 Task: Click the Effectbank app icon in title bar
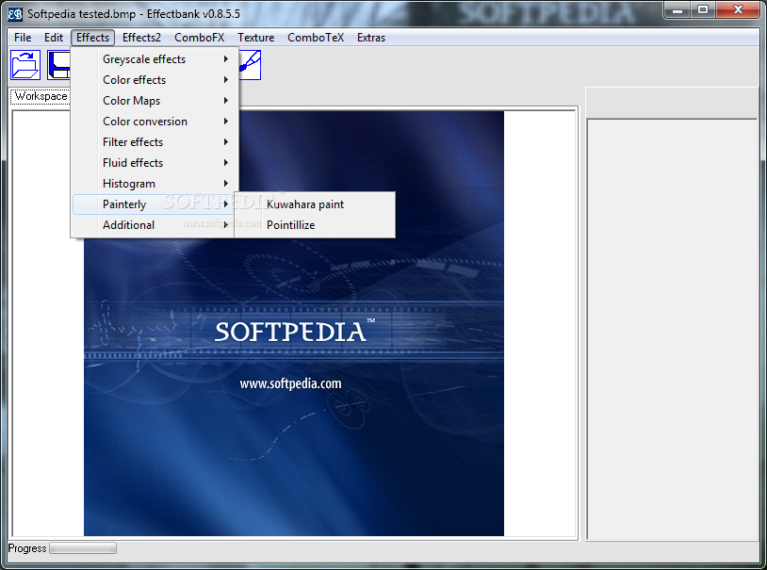(x=15, y=14)
